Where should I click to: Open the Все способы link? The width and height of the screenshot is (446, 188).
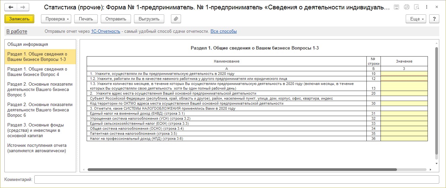pyautogui.click(x=224, y=31)
